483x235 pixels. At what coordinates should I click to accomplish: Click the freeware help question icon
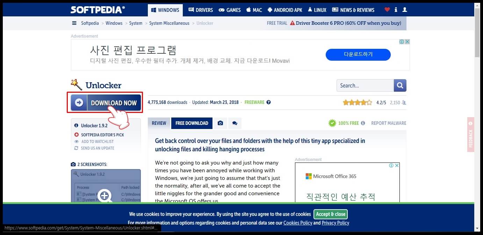pos(268,102)
